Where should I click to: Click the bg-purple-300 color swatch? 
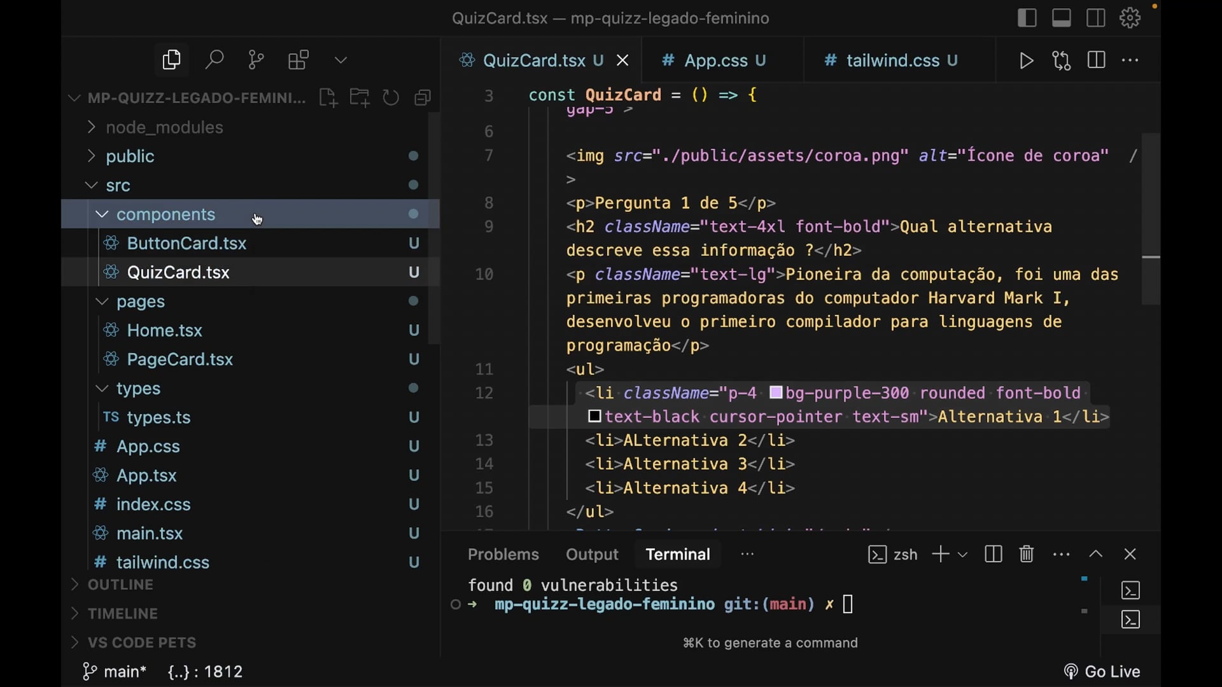pyautogui.click(x=775, y=392)
